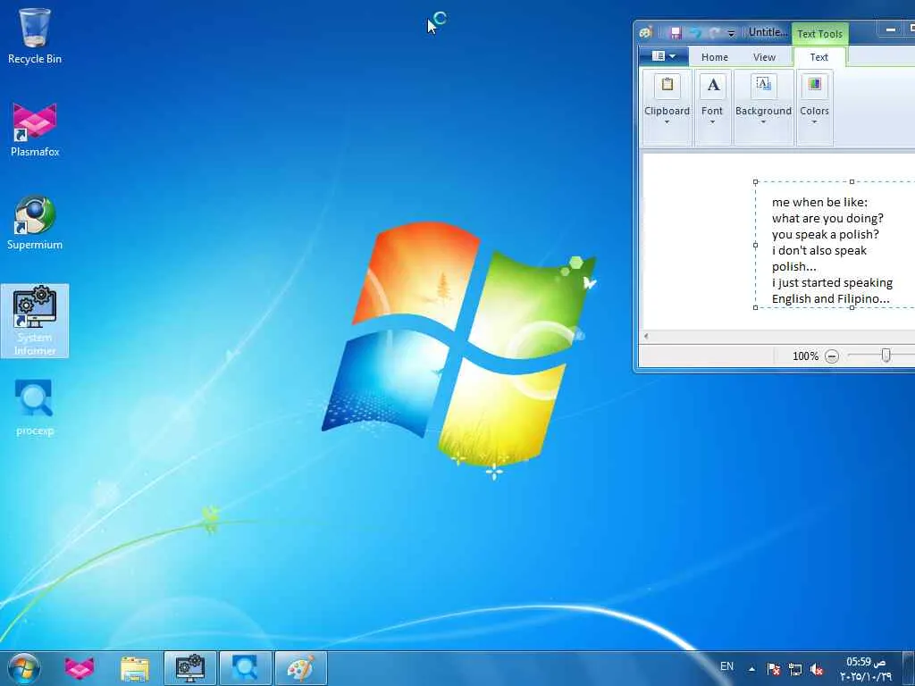
Task: Click the System Informer taskbar button
Action: coord(190,668)
